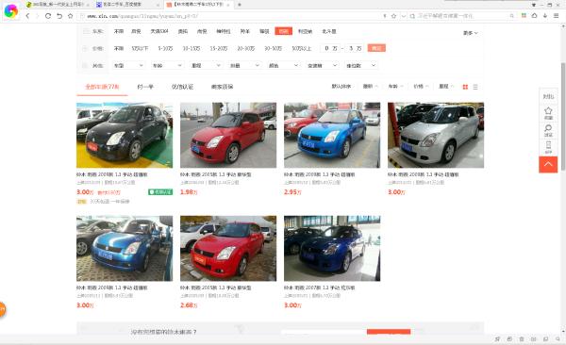The image size is (566, 345).
Task: Open the 车龄 dropdown filter
Action: pos(167,65)
